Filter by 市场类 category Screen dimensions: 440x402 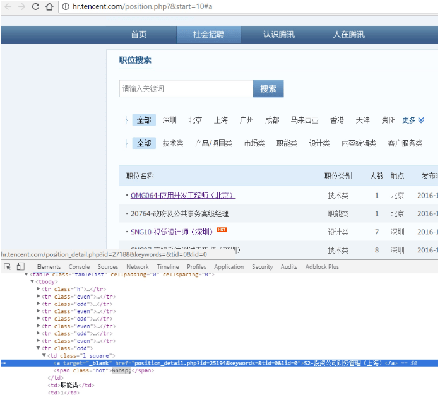click(254, 143)
